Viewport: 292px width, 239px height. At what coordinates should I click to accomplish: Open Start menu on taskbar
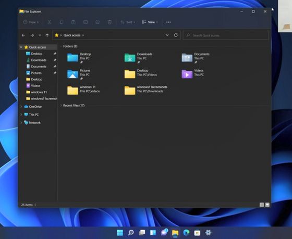click(x=120, y=232)
